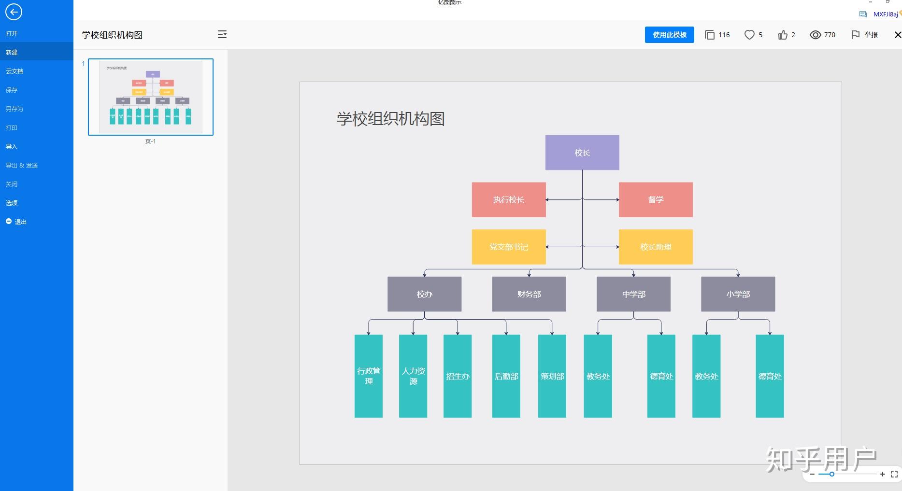Viewport: 902px width, 491px height.
Task: Click the zoom in plus icon
Action: [883, 474]
